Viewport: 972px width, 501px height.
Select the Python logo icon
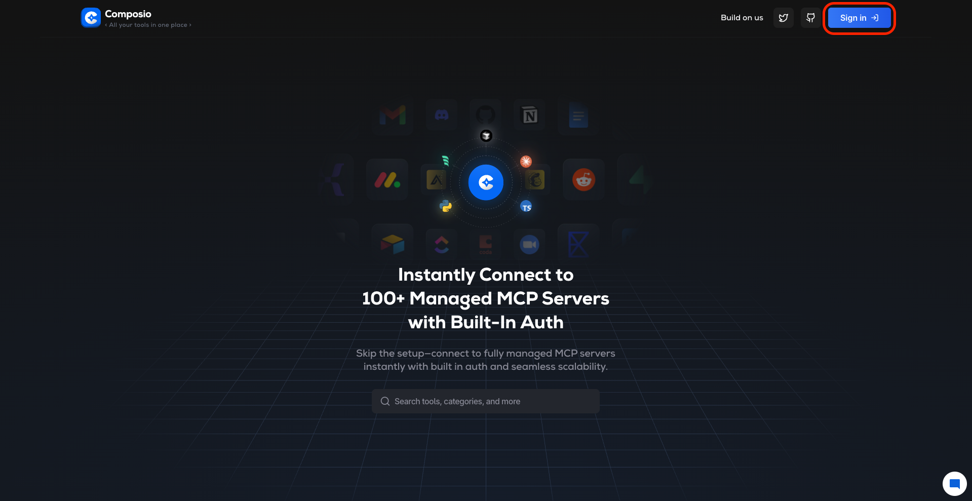pyautogui.click(x=445, y=207)
